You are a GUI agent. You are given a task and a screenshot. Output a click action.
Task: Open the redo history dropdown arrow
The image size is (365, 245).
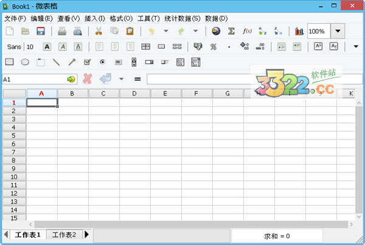196,31
